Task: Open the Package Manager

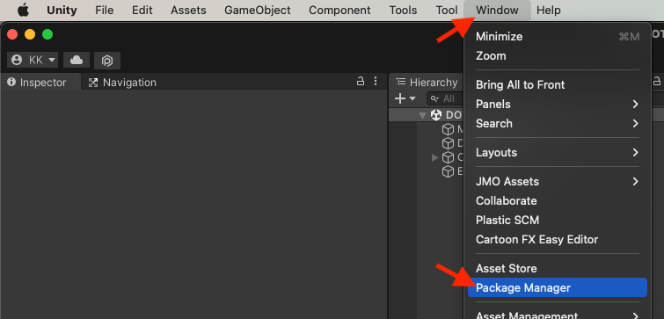Action: 558,287
